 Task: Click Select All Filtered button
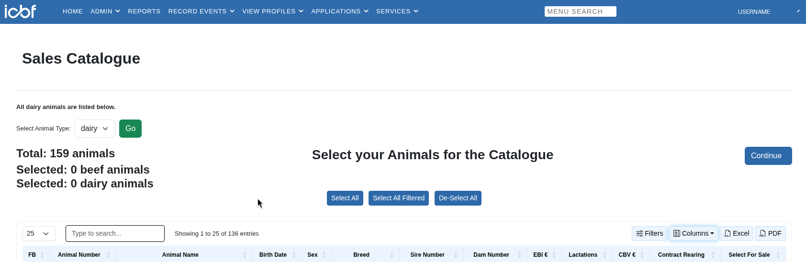tap(399, 198)
